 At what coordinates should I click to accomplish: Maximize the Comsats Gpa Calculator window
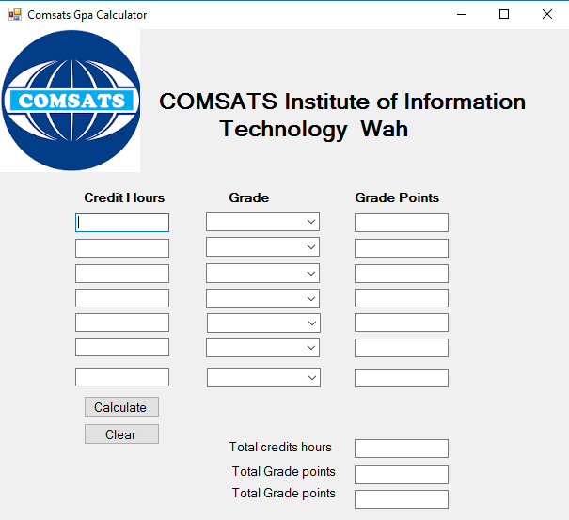pos(504,14)
